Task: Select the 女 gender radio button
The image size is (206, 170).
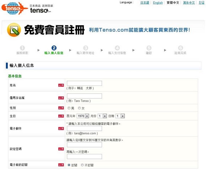Action: pyautogui.click(x=79, y=108)
